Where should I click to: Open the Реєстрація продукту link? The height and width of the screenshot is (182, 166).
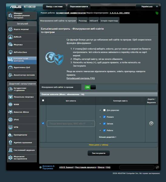[x=86, y=167]
